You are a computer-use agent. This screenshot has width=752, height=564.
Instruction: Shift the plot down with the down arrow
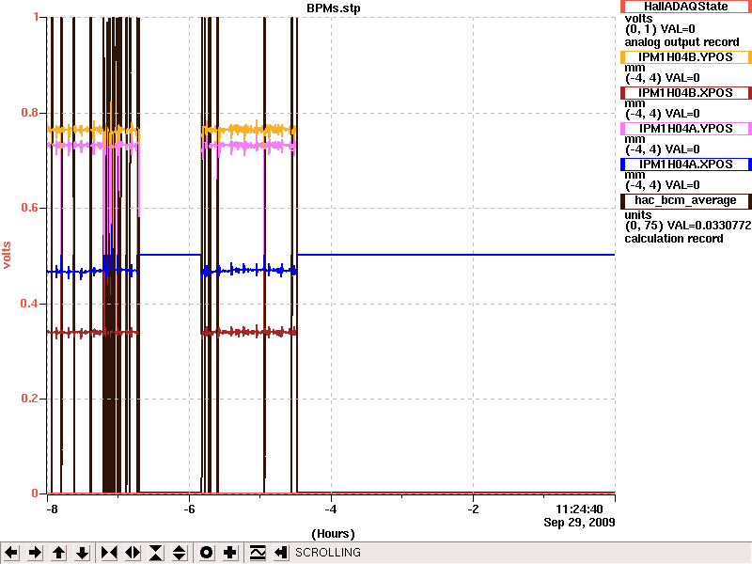click(x=83, y=553)
